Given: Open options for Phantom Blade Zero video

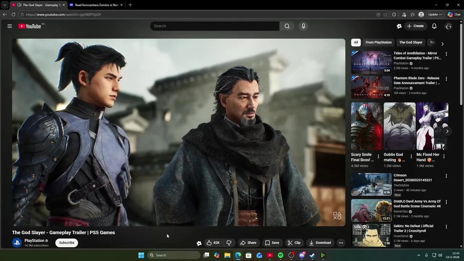Looking at the screenshot, I should [x=446, y=79].
